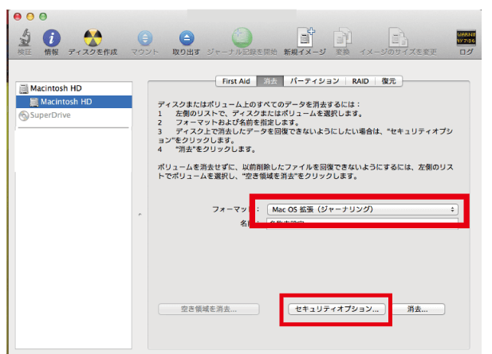This screenshot has height=354, width=492.
Task: Select the highlighted Macintosh HD volume
Action: 73,102
